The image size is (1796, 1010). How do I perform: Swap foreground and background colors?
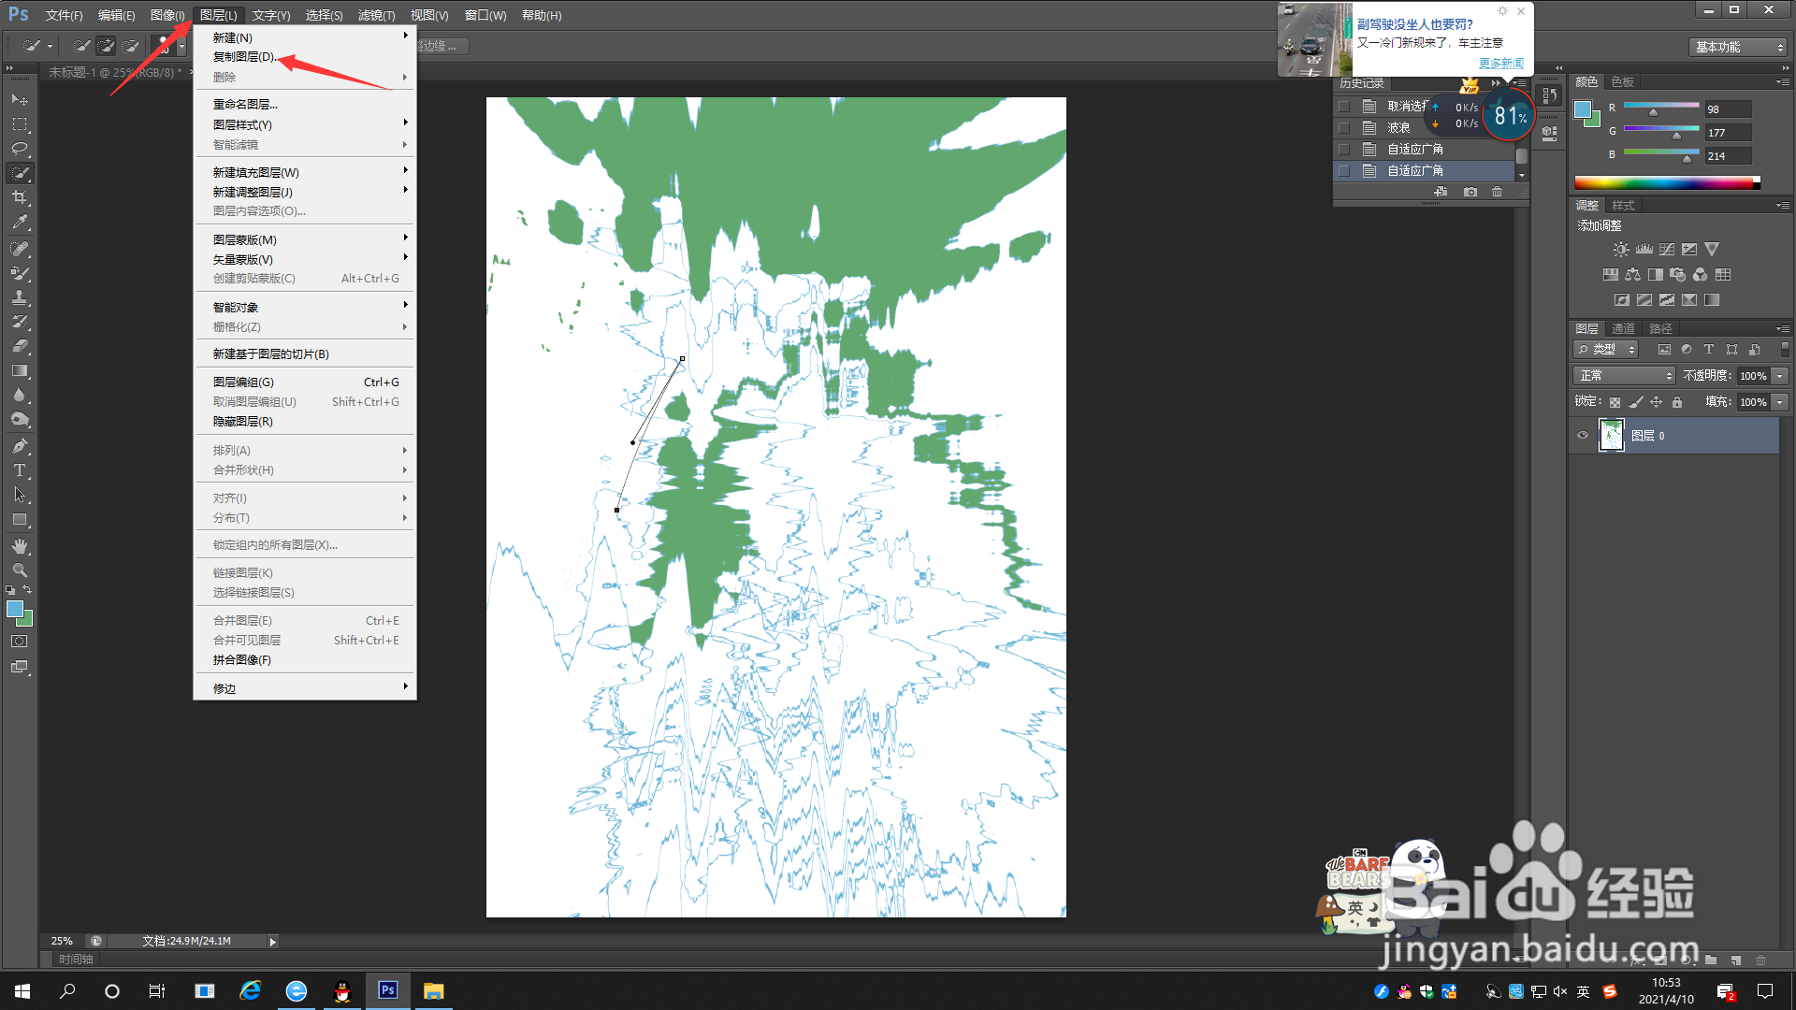[x=27, y=590]
